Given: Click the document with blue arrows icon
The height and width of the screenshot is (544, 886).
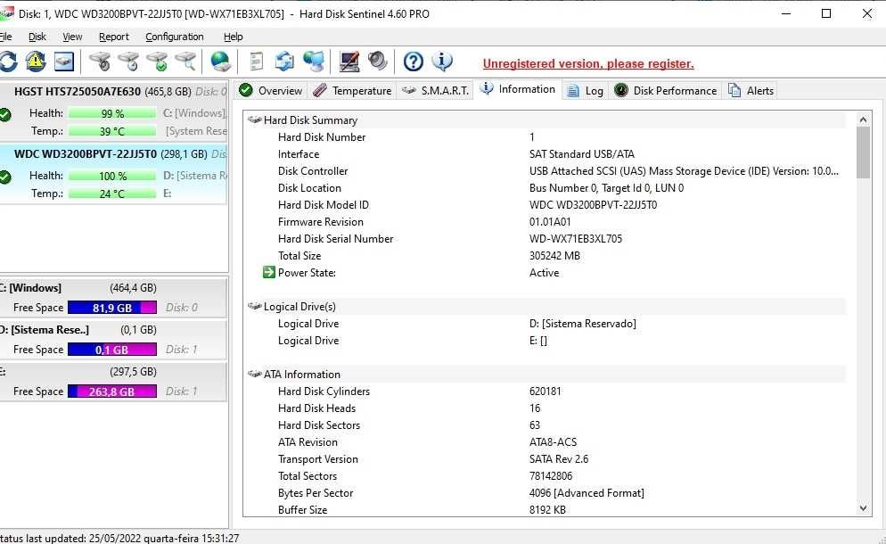Looking at the screenshot, I should tap(284, 61).
